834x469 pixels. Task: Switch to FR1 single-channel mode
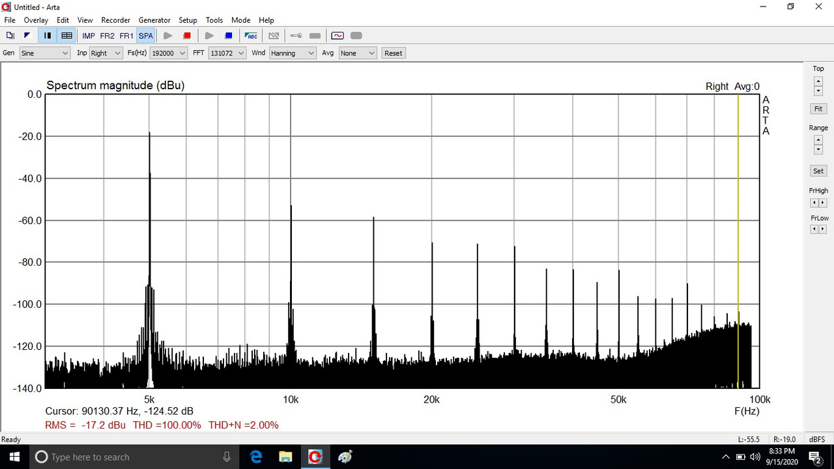point(126,36)
